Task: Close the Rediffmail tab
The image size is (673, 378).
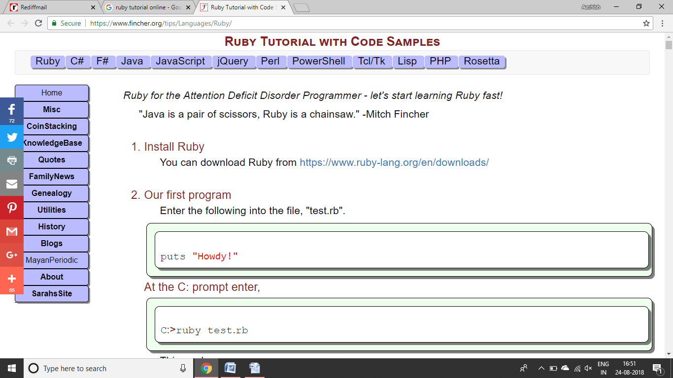Action: [93, 7]
